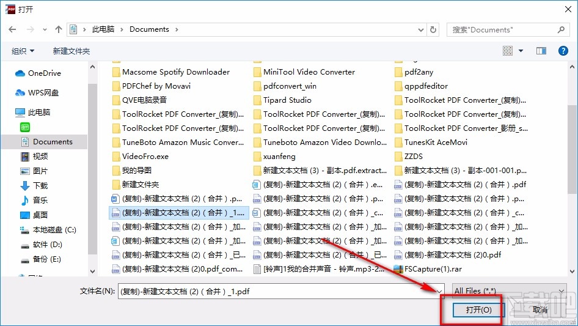Open the 组织 menu
The width and height of the screenshot is (578, 326).
23,51
